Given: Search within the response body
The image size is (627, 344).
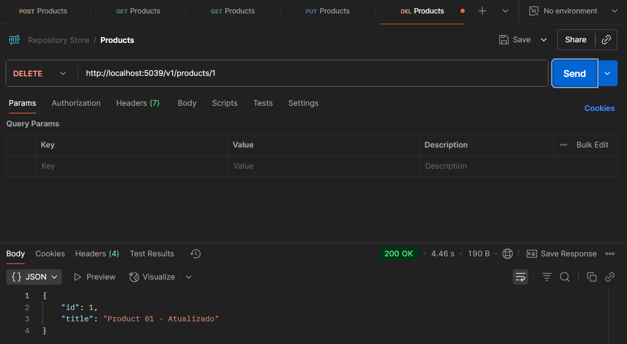Looking at the screenshot, I should [565, 277].
